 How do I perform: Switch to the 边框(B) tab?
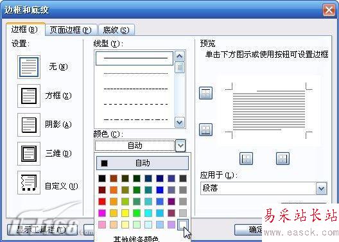[x=25, y=30]
